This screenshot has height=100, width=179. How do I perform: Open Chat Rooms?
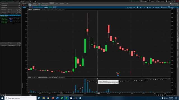pos(160,1)
